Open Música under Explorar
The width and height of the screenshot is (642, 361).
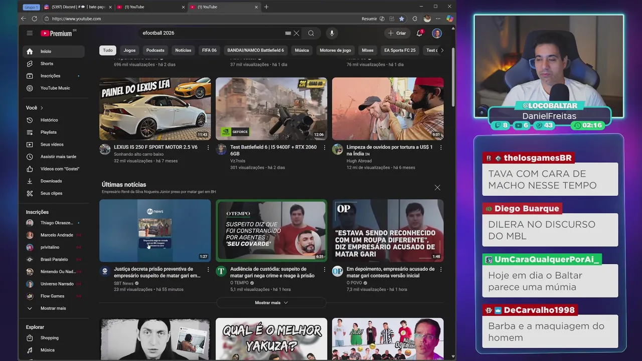pos(54,350)
